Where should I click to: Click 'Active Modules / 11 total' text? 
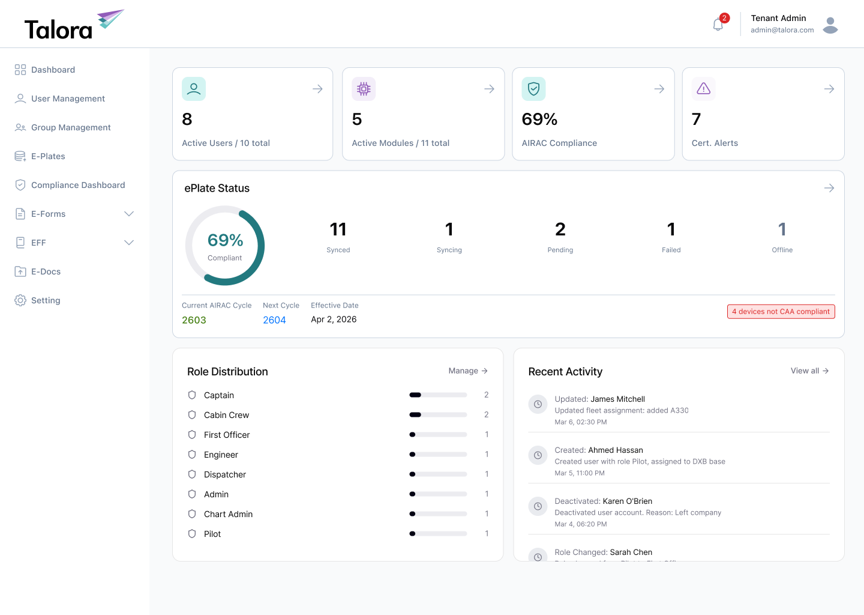pyautogui.click(x=400, y=143)
